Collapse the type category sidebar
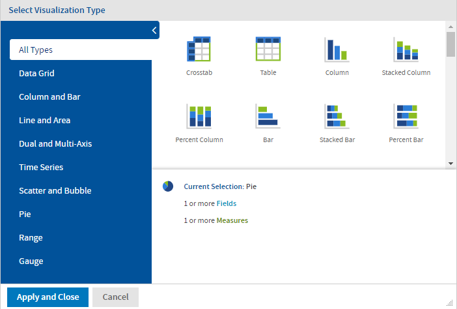 point(154,31)
